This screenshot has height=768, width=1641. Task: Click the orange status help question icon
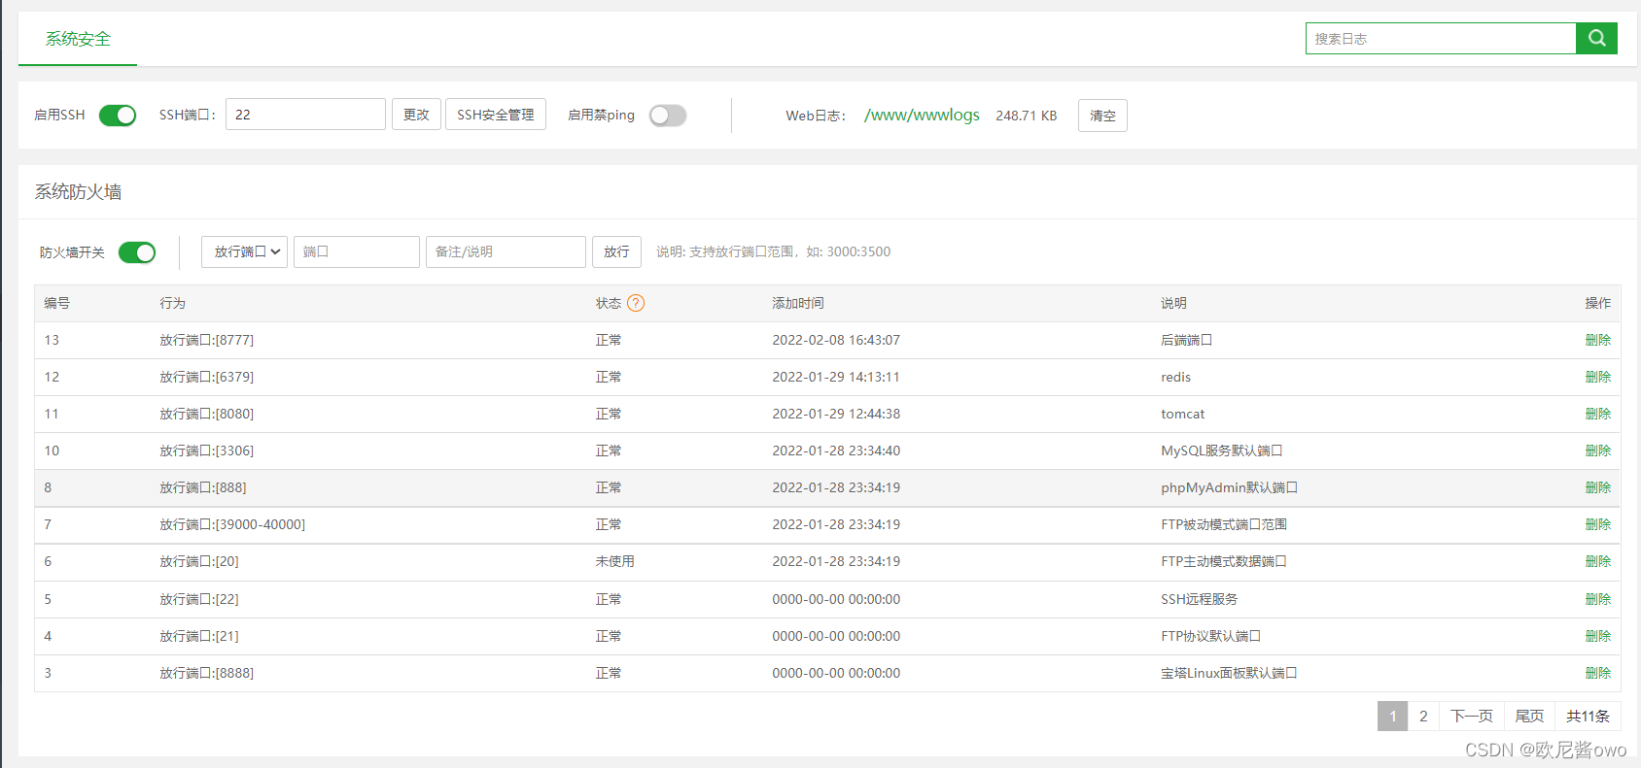[636, 303]
